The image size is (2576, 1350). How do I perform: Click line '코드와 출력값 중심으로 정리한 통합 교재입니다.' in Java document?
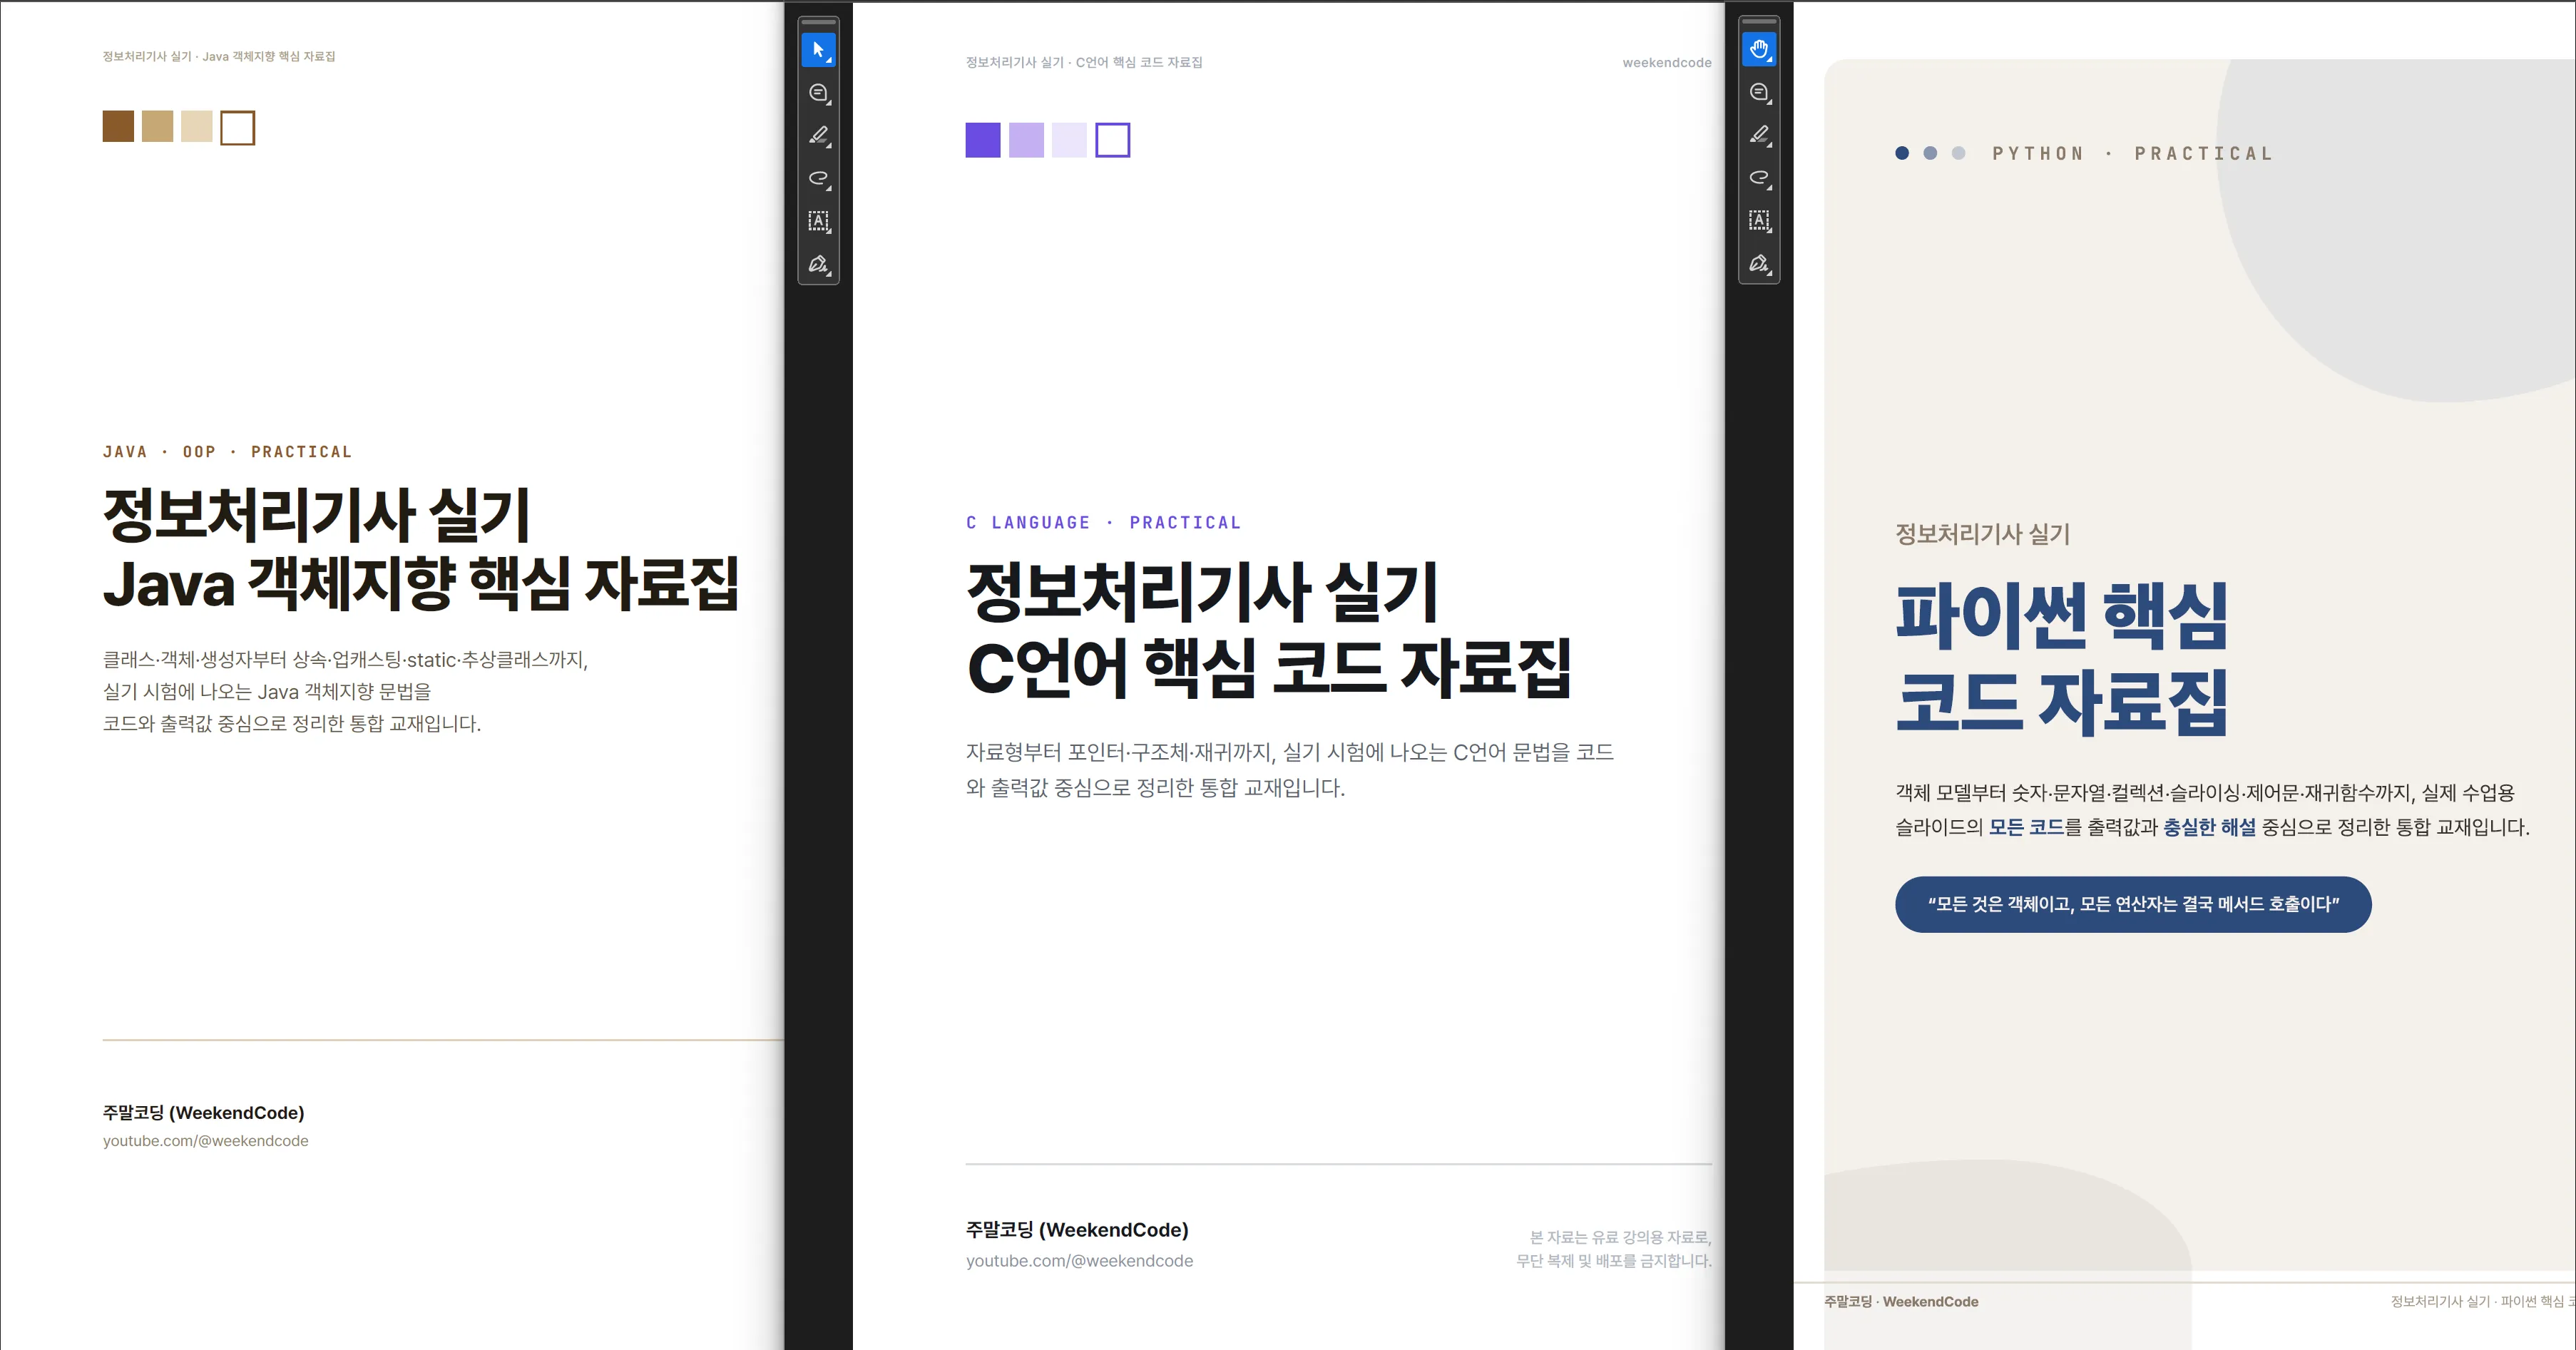292,724
